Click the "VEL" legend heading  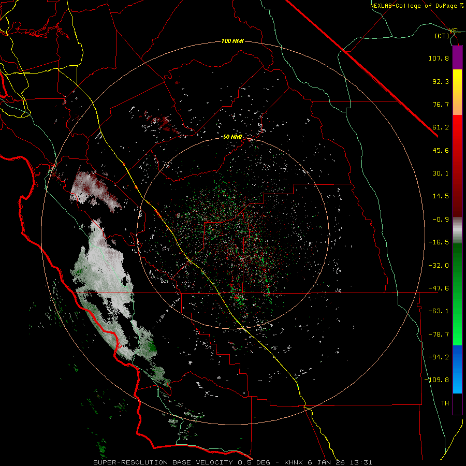tap(455, 31)
